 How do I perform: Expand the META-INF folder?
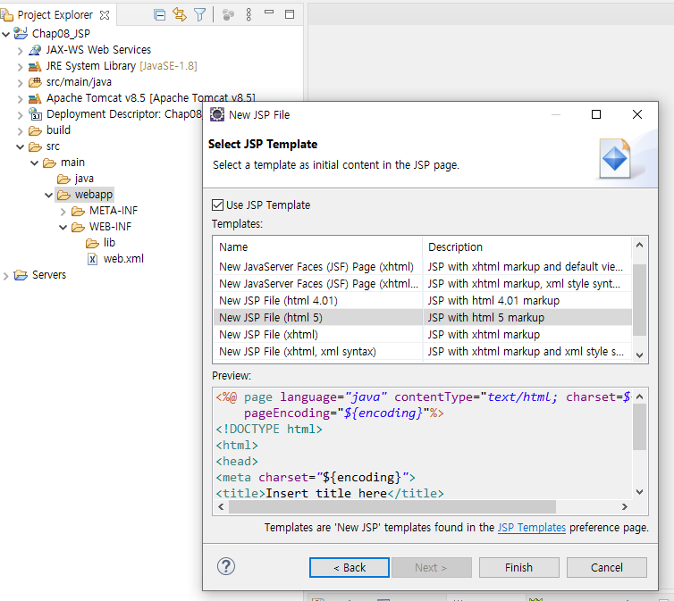pyautogui.click(x=63, y=212)
